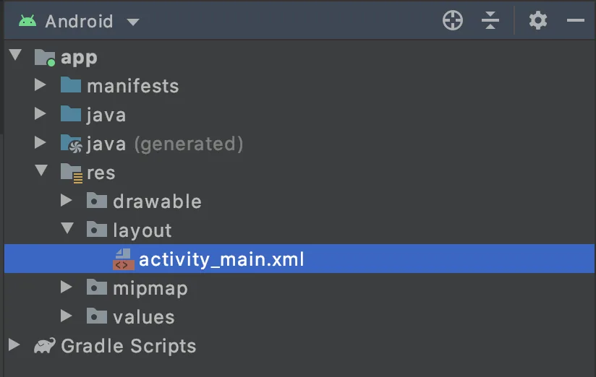Screen dimensions: 596x377
Task: Click the Select Opened File target icon
Action: coord(453,20)
